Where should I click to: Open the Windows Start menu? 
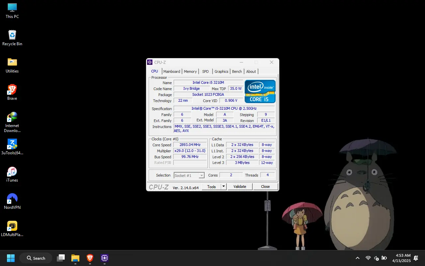click(x=11, y=258)
